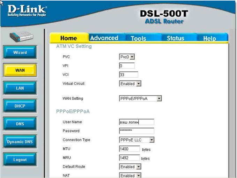Viewport: 237px width, 178px height.
Task: Open the DHCP configuration page
Action: coord(20,106)
